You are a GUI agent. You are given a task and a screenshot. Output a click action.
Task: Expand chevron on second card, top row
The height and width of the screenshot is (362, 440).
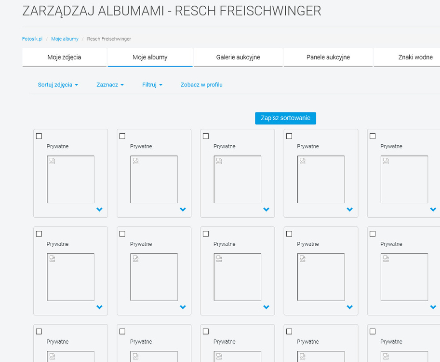pos(183,209)
